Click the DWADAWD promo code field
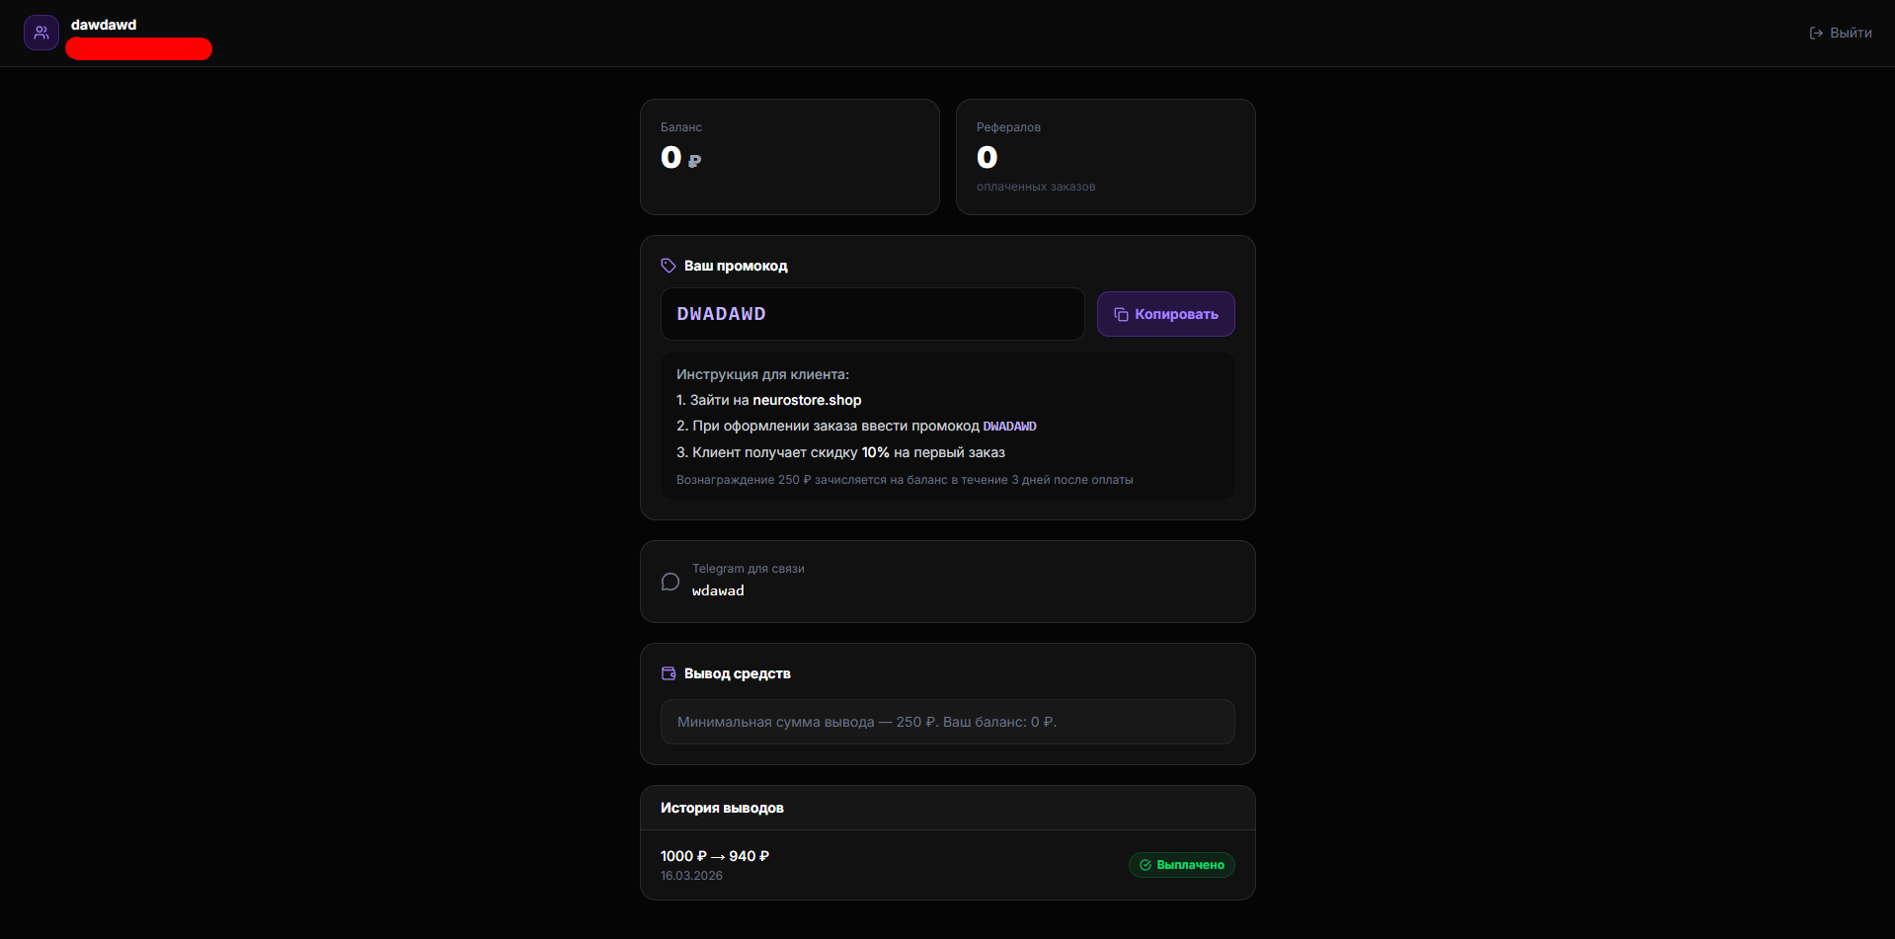The image size is (1895, 939). (872, 314)
